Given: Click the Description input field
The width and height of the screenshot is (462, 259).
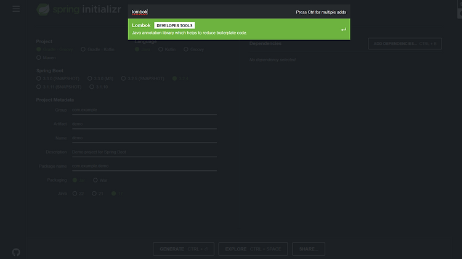Looking at the screenshot, I should [x=144, y=152].
